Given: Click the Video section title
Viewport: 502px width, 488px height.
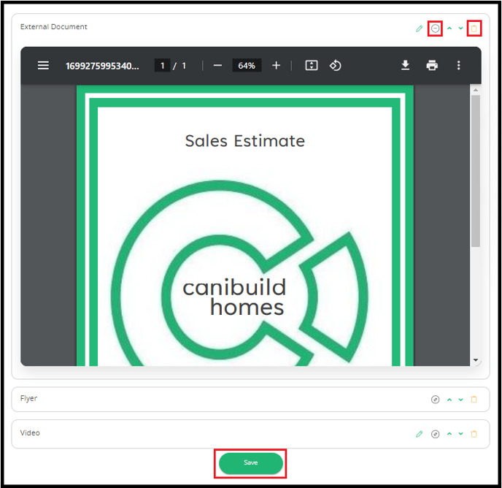Looking at the screenshot, I should coord(30,433).
